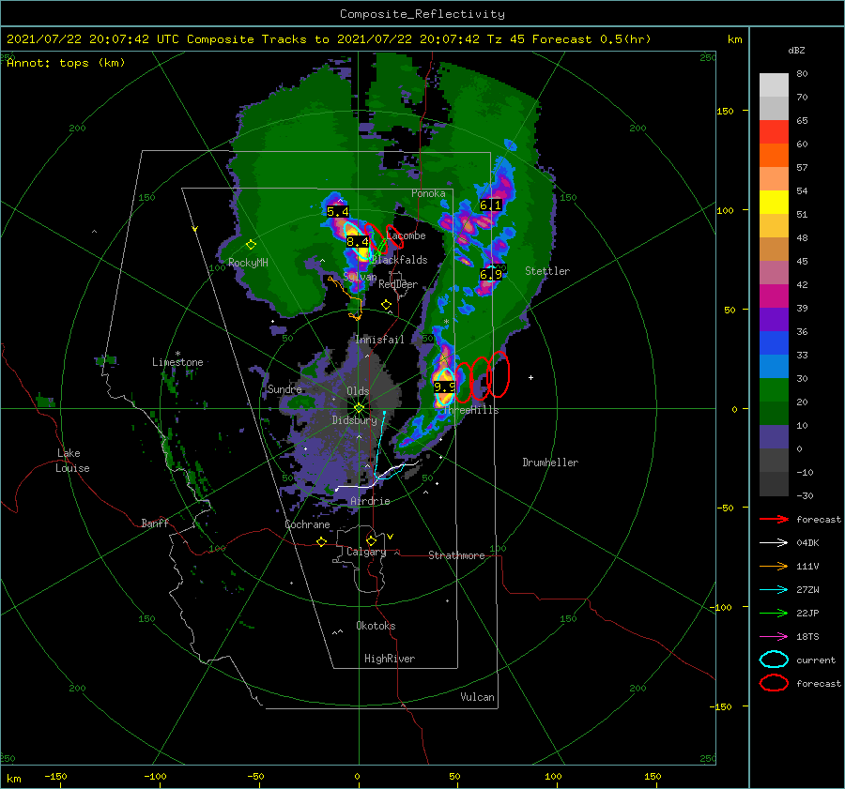845x789 pixels.
Task: Click the Drumheller city label
Action: 550,463
